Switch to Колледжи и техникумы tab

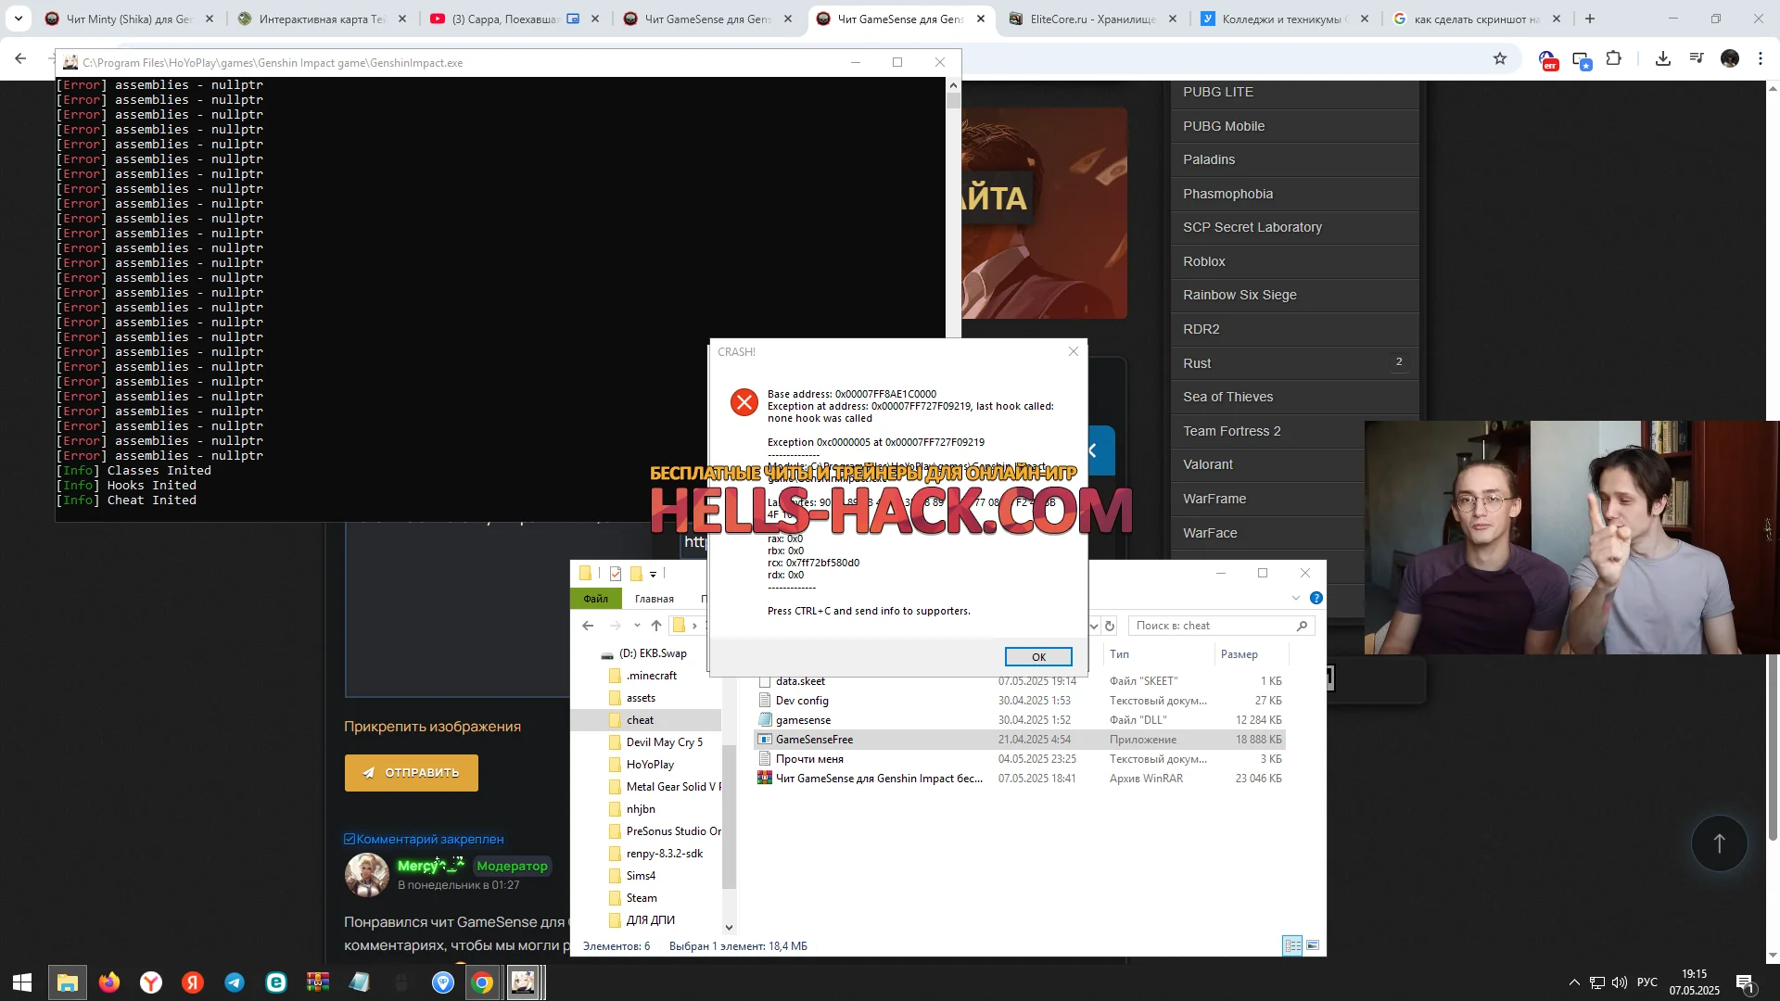coord(1287,19)
